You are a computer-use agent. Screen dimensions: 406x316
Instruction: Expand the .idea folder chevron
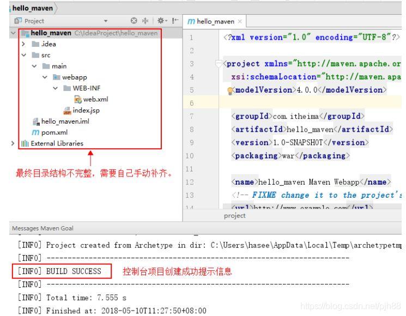coord(23,44)
